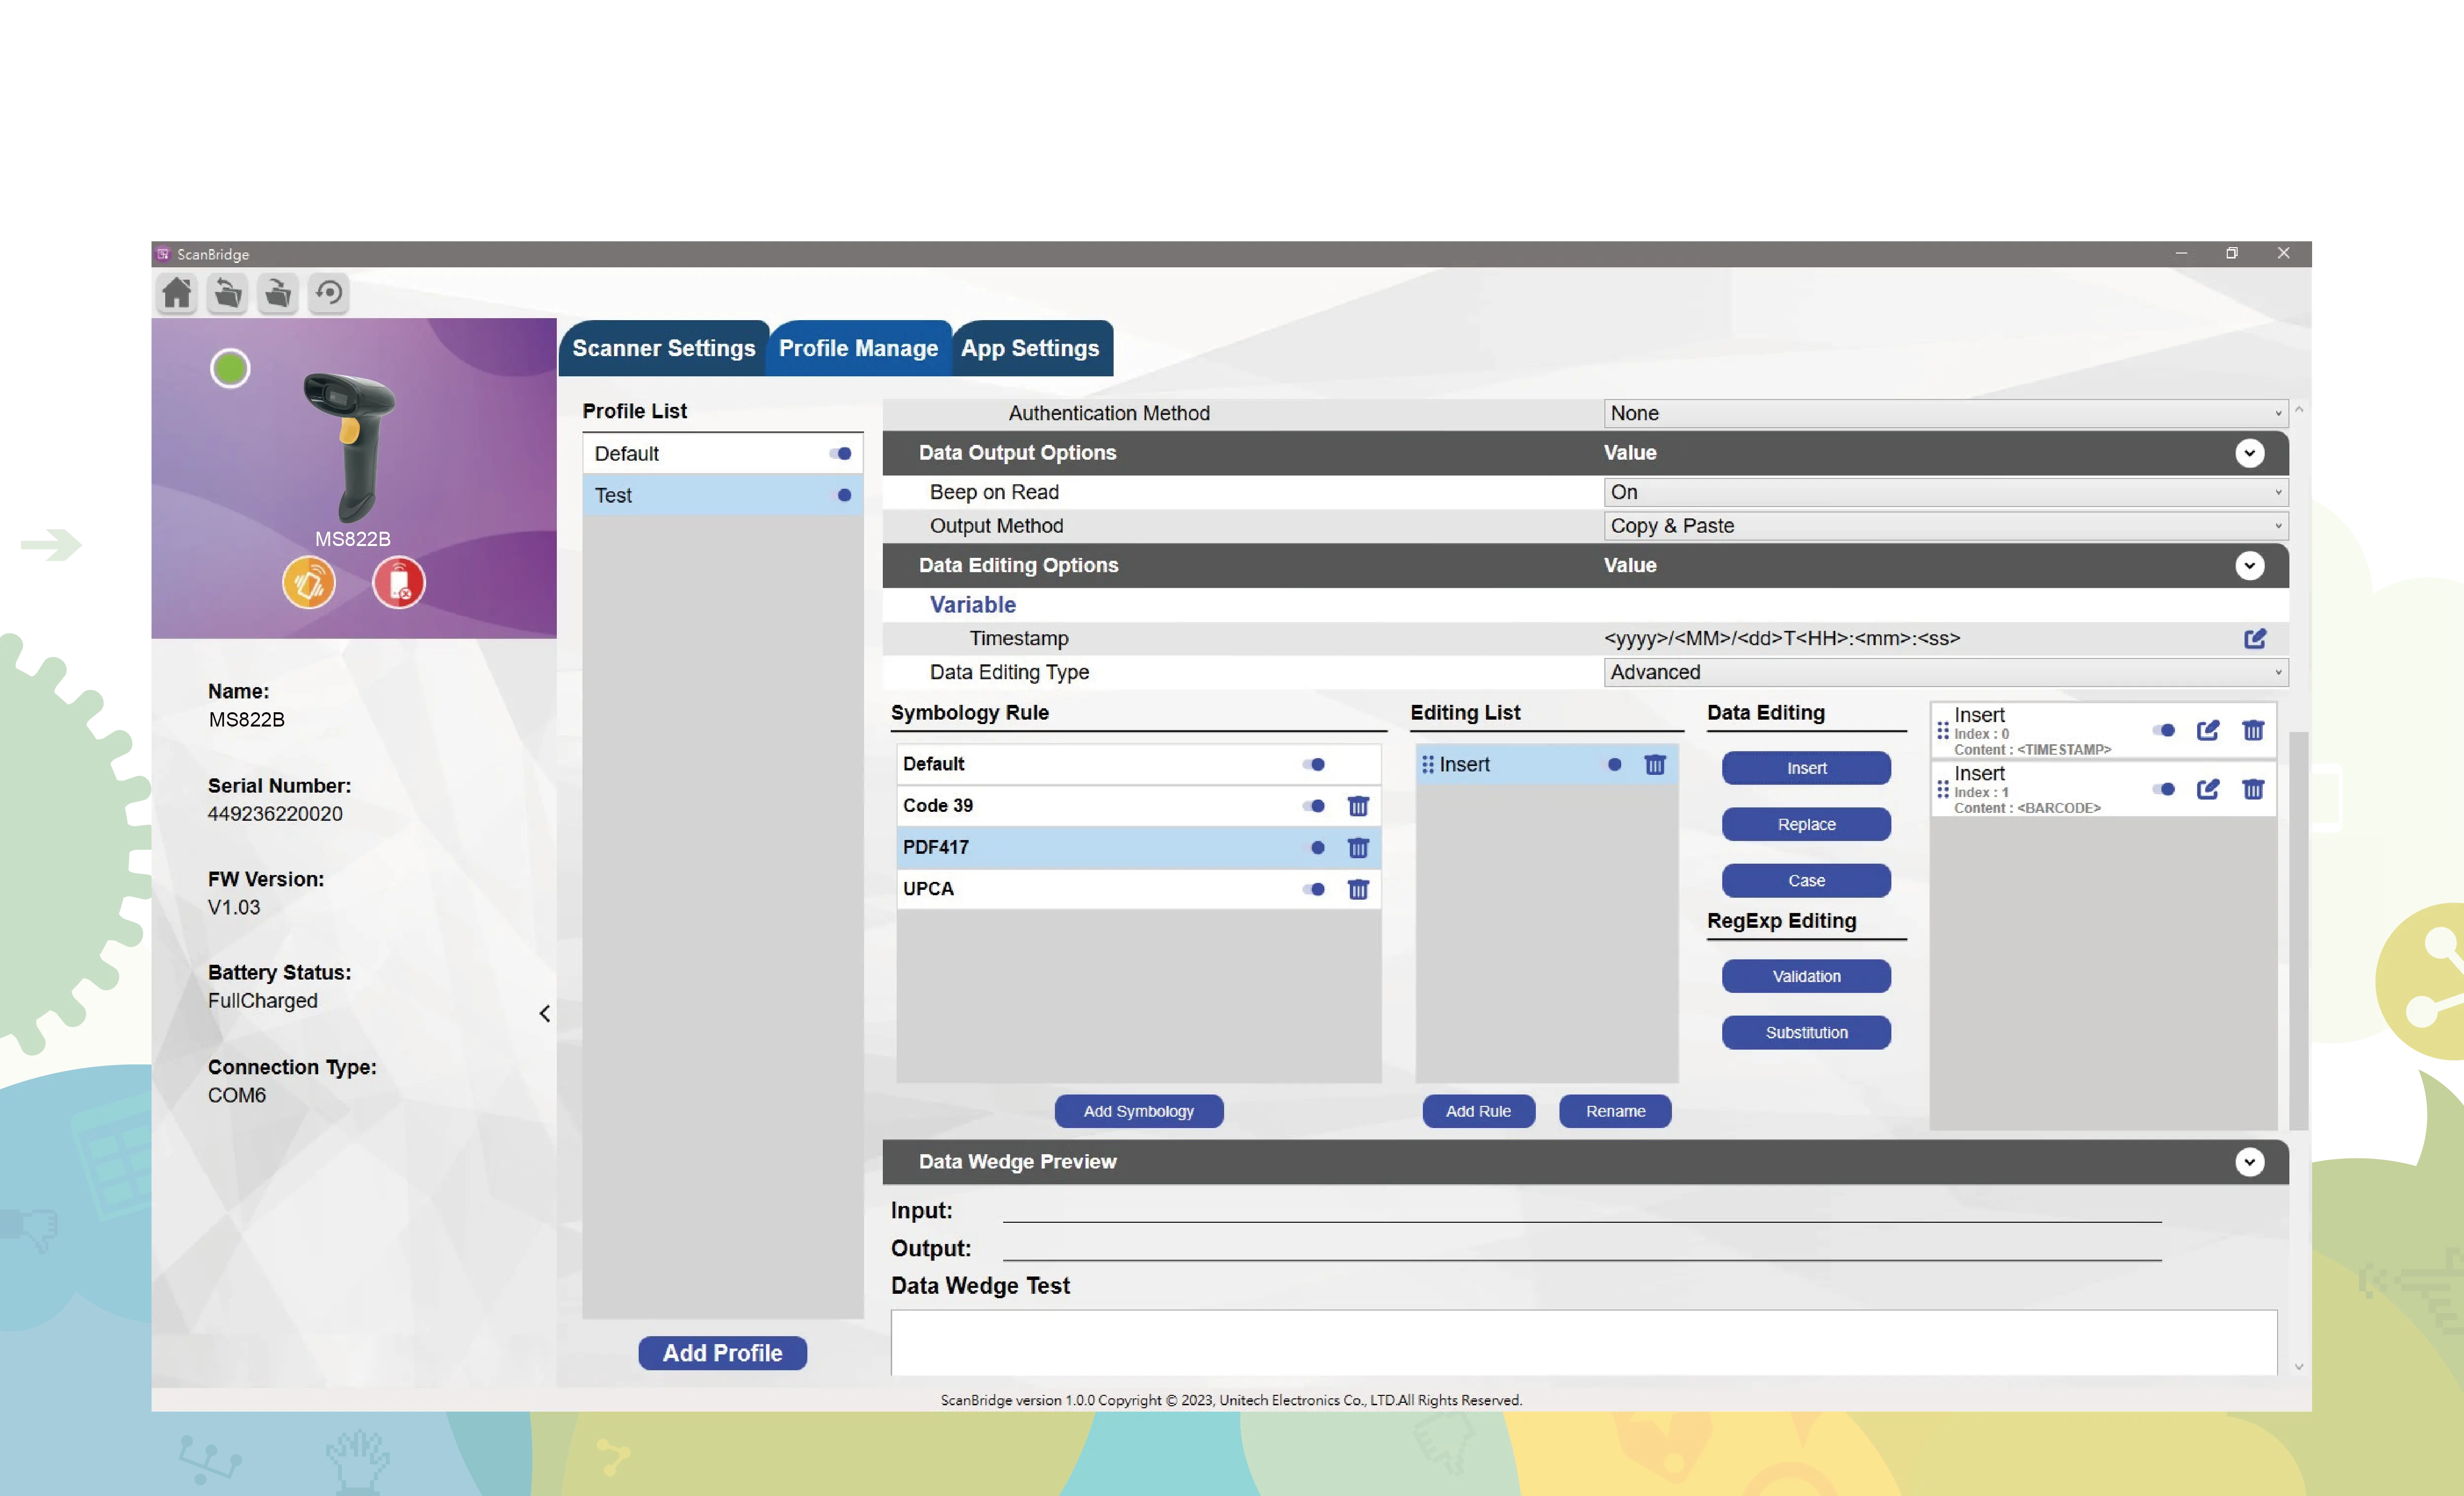
Task: Toggle the Default profile switch
Action: tap(840, 454)
